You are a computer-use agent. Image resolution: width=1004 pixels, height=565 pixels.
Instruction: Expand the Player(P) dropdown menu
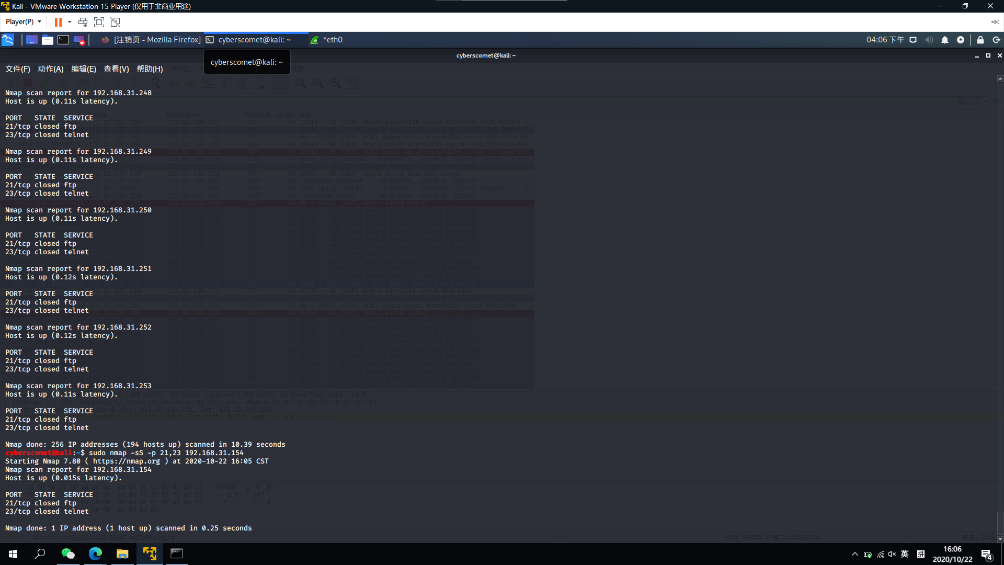pyautogui.click(x=24, y=22)
